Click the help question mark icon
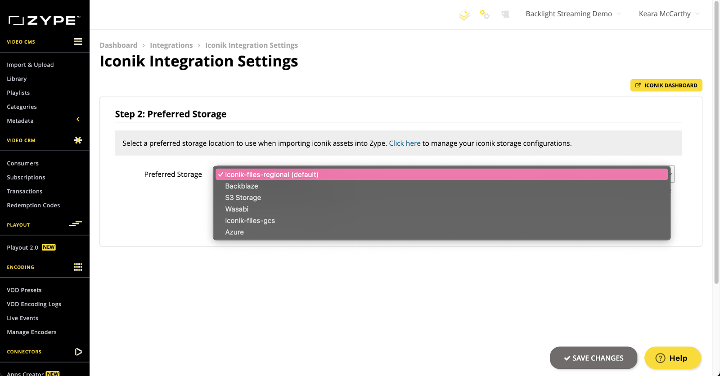Screen dimensions: 720x376 [x=660, y=358]
